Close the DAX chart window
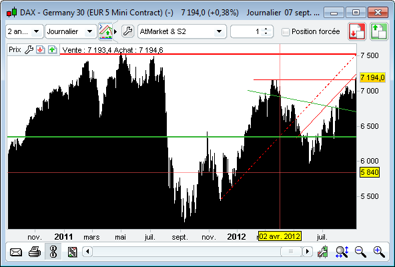Image resolution: width=395 pixels, height=267 pixels. (378, 13)
